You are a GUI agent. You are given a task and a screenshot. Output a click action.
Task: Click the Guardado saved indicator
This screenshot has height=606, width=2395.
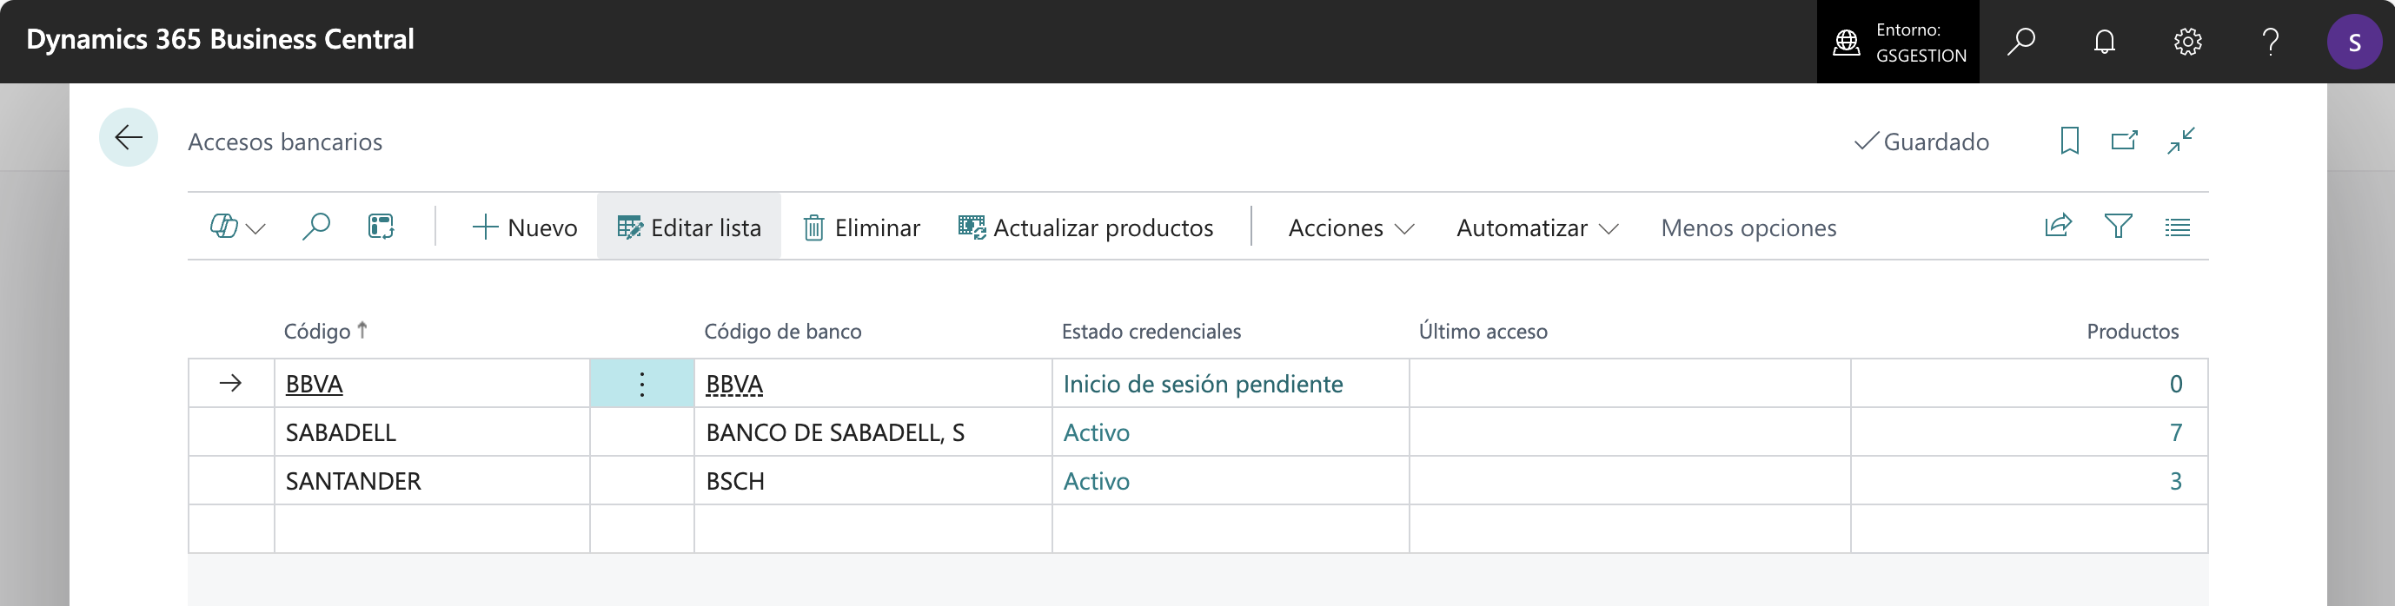(x=1921, y=142)
